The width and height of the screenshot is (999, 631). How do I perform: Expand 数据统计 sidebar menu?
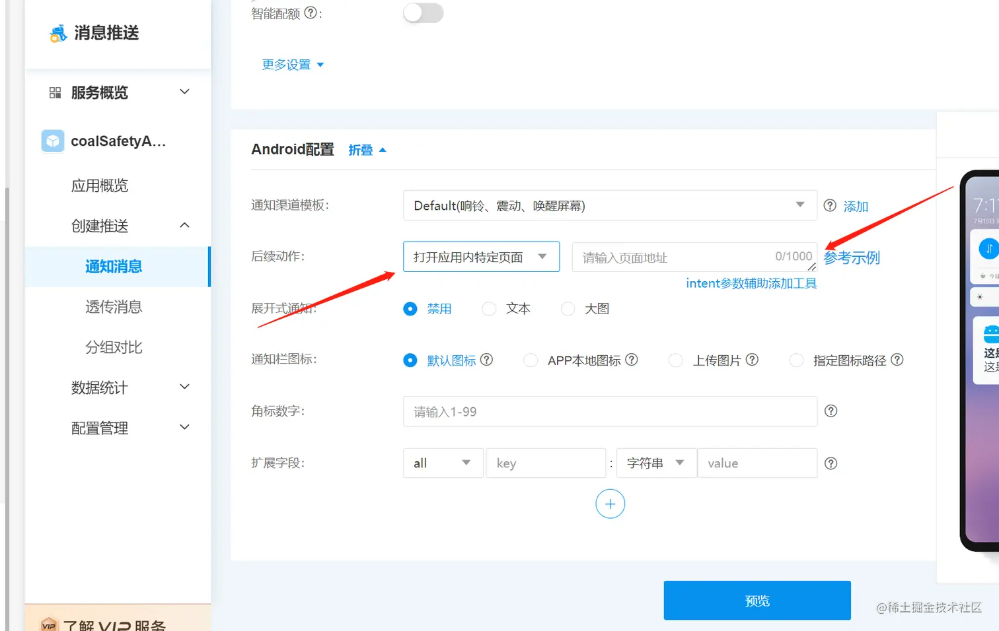click(185, 387)
